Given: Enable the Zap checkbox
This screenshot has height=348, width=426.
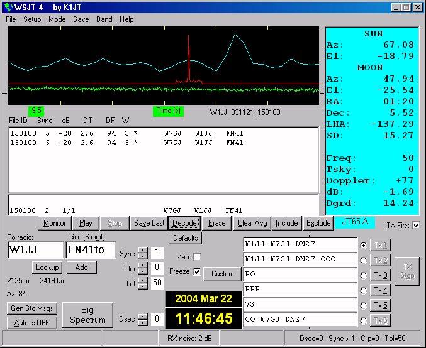Looking at the screenshot, I should coord(198,257).
